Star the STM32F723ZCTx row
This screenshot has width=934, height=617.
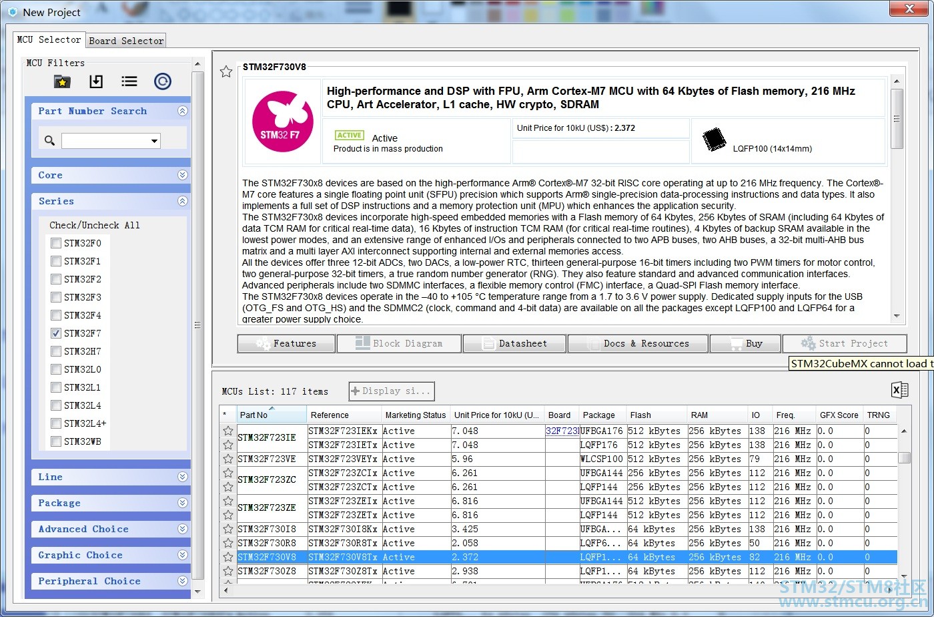point(228,487)
